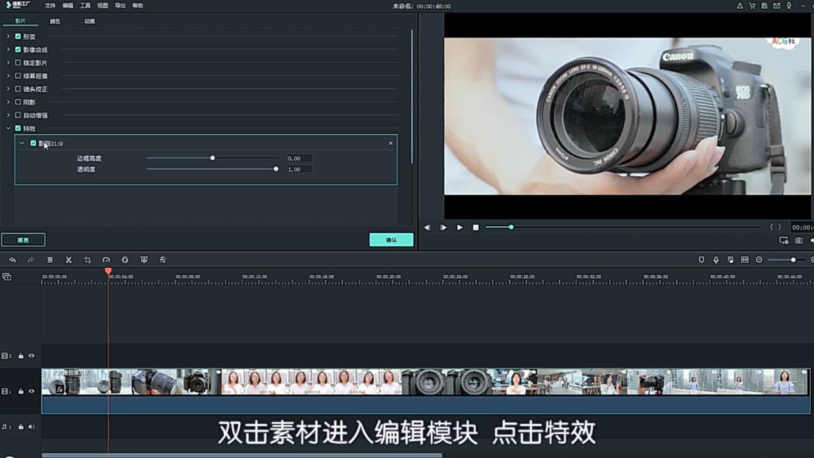Open the edit sliders icon
814x458 pixels.
pyautogui.click(x=163, y=260)
